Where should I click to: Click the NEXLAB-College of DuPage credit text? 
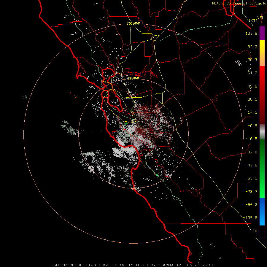[x=239, y=3]
